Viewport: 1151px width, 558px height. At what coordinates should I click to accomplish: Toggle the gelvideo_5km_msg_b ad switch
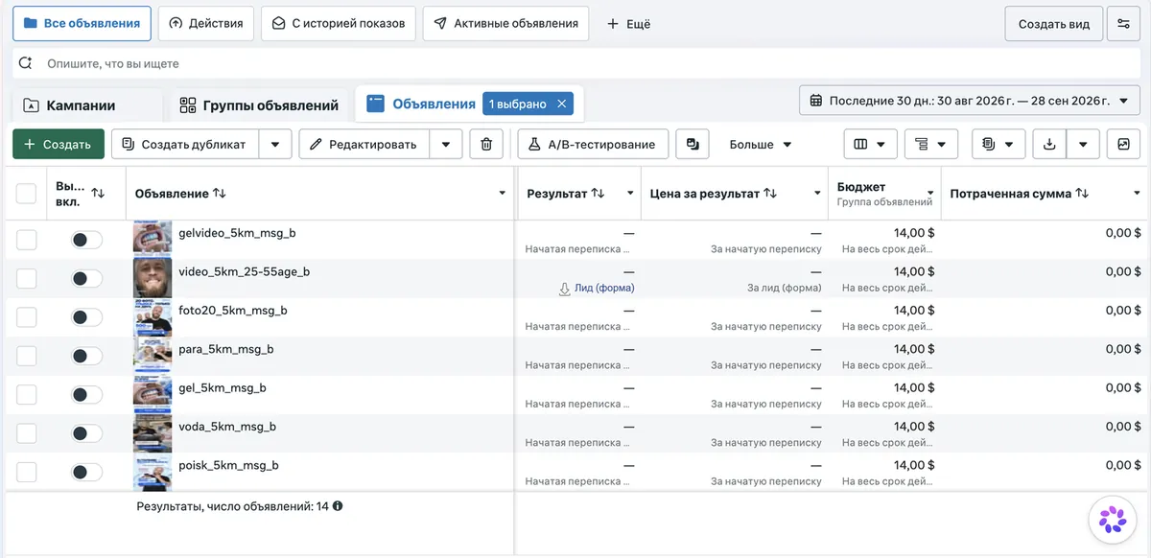click(86, 240)
